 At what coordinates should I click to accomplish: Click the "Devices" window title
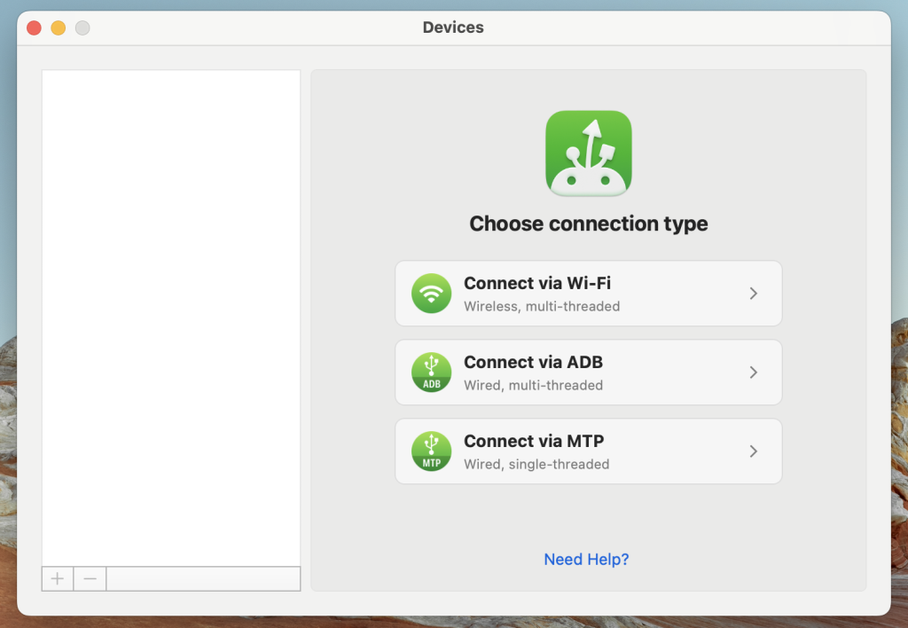point(453,27)
